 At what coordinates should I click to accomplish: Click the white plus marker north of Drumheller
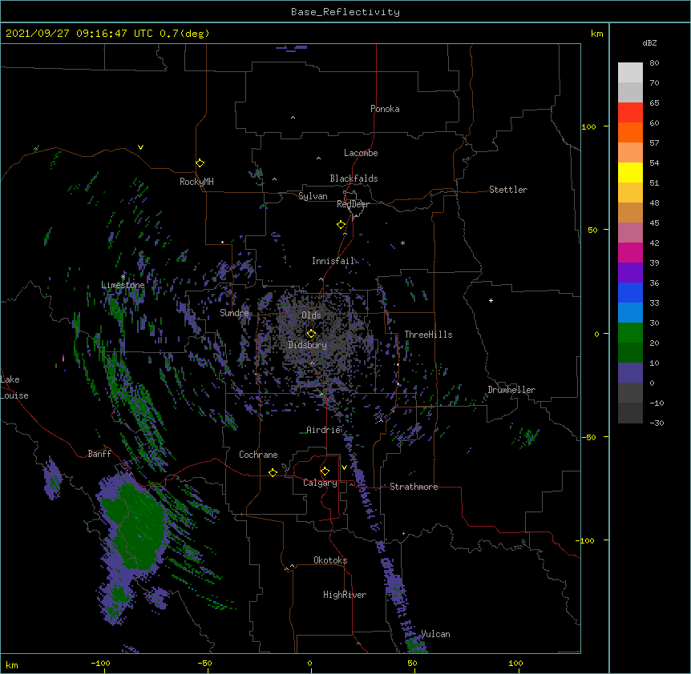[x=491, y=300]
